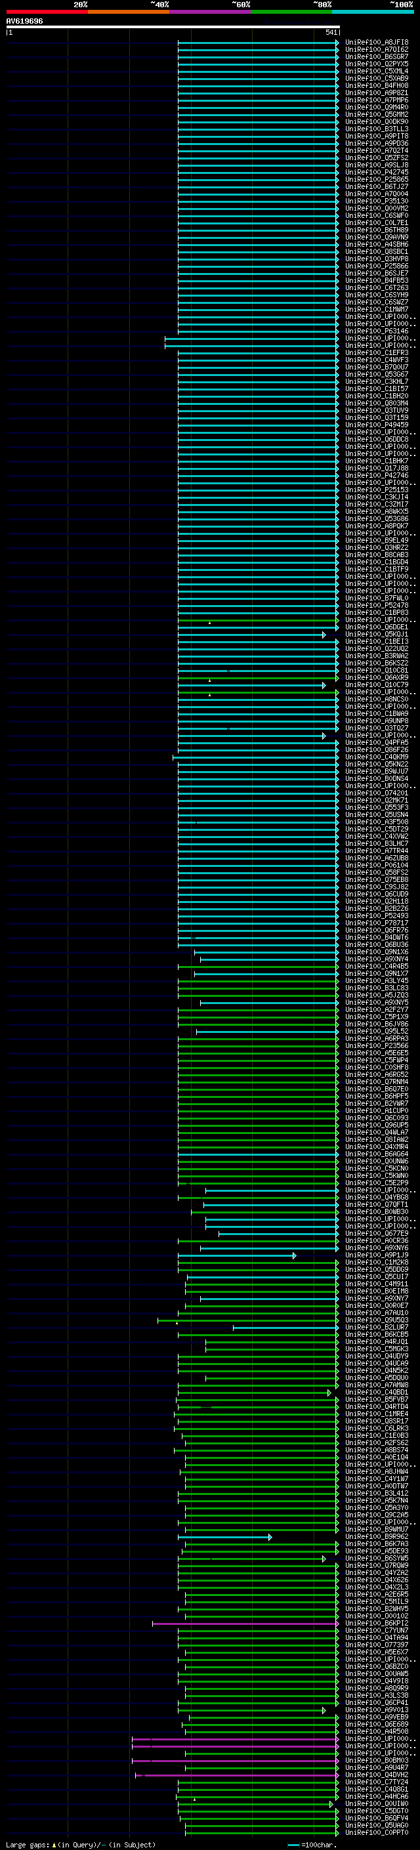Select the UniRef100_Q10C79 label

click(x=377, y=684)
